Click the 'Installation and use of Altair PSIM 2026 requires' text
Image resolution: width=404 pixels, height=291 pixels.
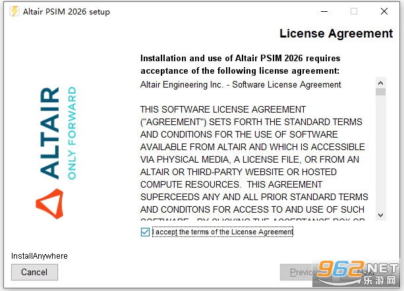pos(241,58)
